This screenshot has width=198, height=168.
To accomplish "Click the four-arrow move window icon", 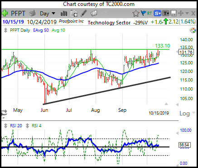I will (181, 14).
